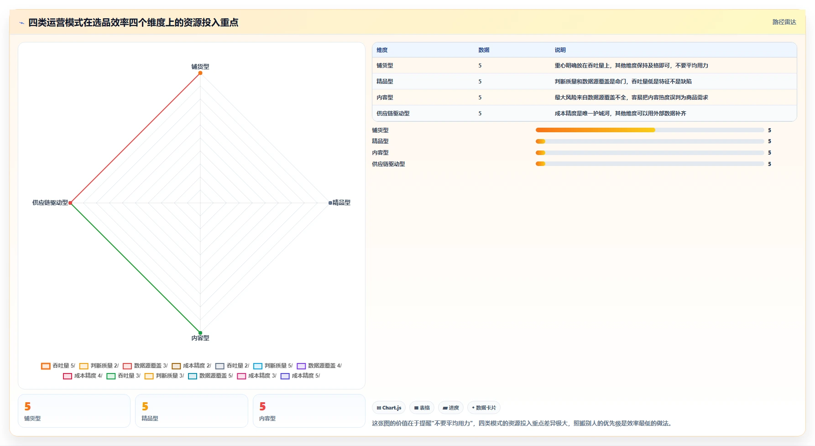
Task: Click the 精品型 progress bar
Action: [x=650, y=141]
